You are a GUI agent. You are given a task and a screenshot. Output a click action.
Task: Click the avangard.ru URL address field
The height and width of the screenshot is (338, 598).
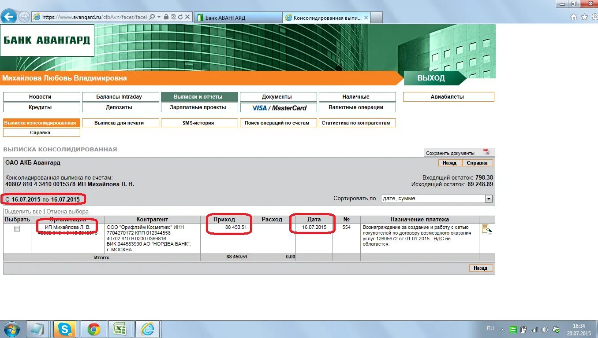94,17
